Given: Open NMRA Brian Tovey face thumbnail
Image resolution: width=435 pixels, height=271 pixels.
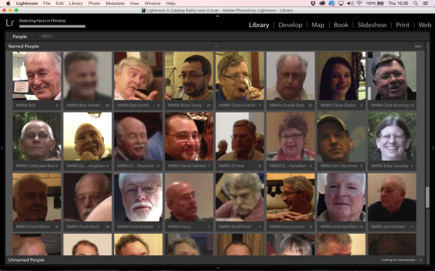Looking at the screenshot, I should click(189, 76).
